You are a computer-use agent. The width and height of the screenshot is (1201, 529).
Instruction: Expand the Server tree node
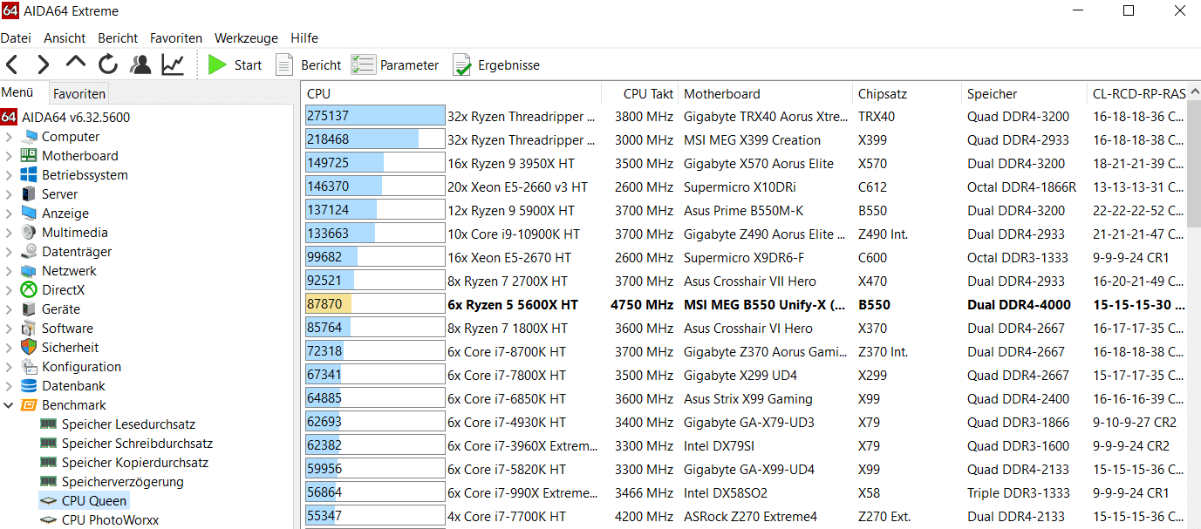pos(10,194)
